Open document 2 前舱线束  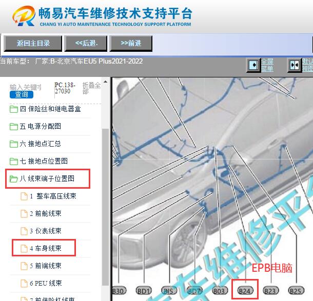[46, 213]
